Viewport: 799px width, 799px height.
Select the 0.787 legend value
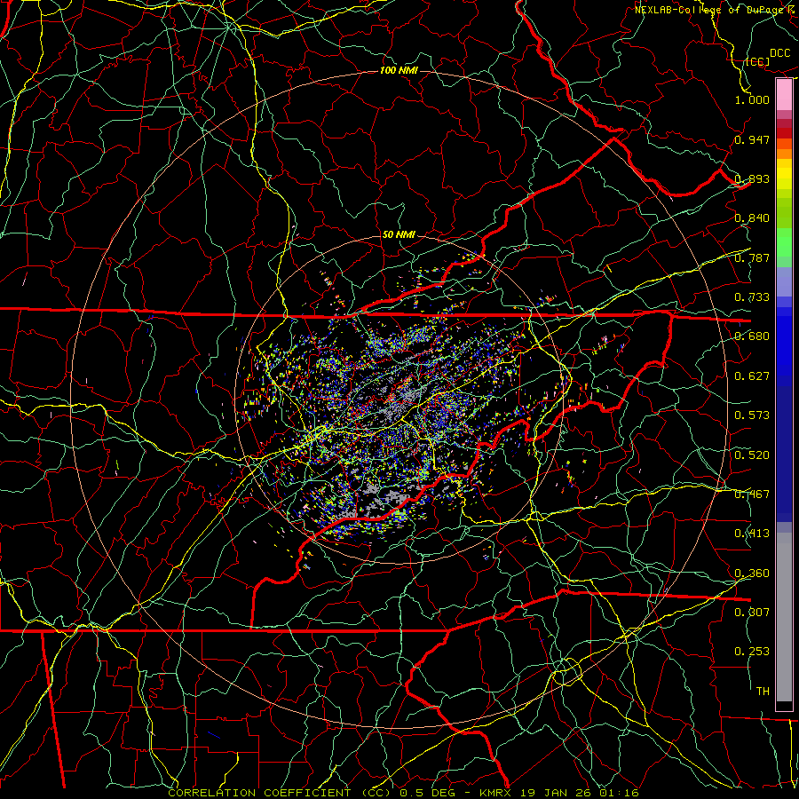point(752,257)
